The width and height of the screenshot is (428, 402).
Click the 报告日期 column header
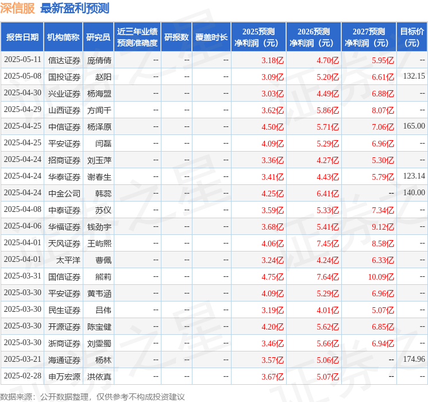click(22, 37)
